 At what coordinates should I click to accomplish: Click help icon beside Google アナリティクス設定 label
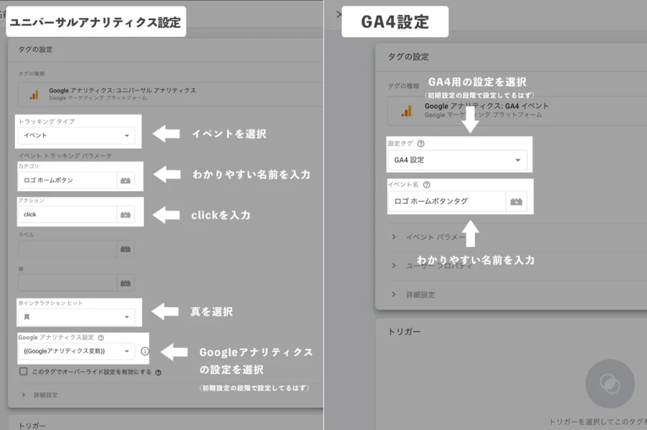coord(100,338)
